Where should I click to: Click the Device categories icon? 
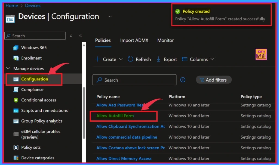(x=16, y=158)
